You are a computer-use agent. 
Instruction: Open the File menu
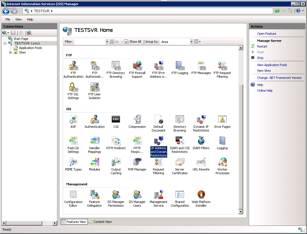(x=8, y=19)
